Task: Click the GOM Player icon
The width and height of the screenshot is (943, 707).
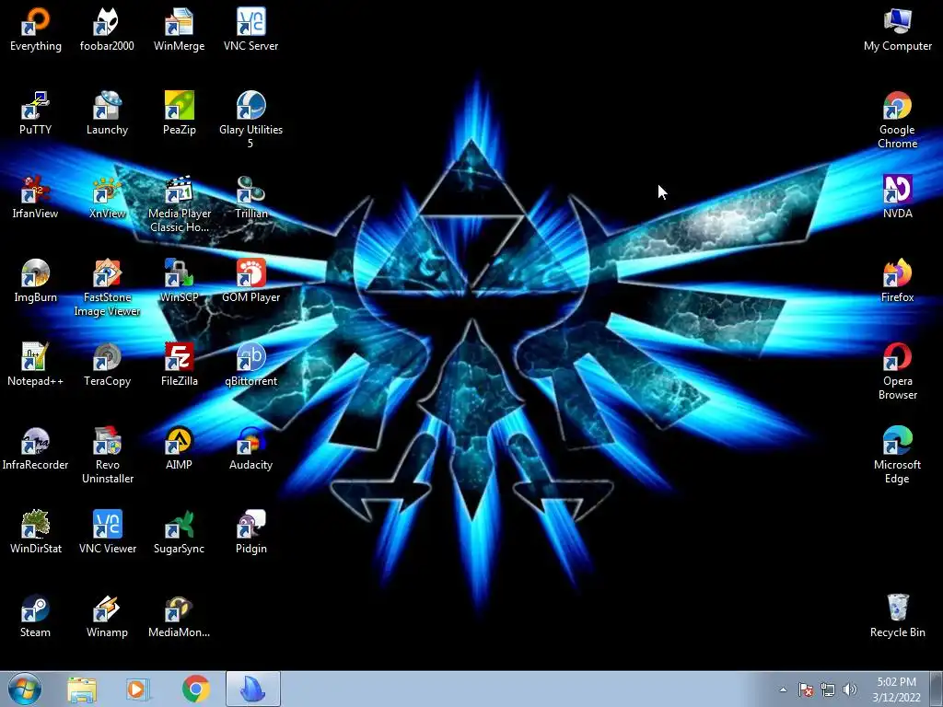Action: pos(250,281)
